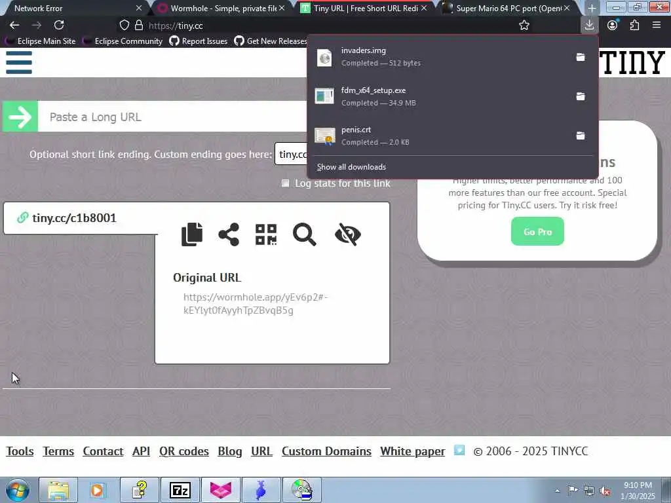Open the network tray icon
The image size is (671, 503).
click(x=589, y=491)
